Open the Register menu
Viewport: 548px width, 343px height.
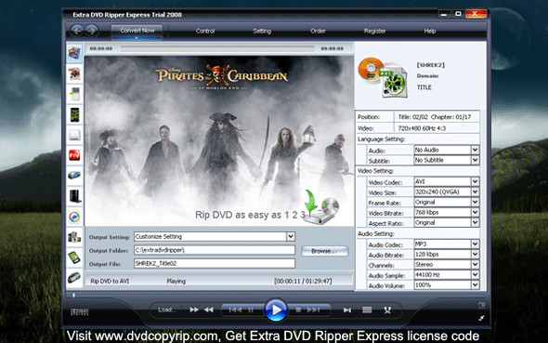374,31
